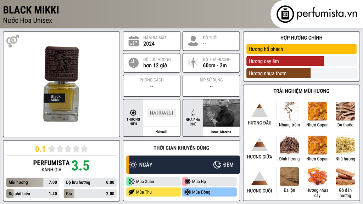The width and height of the screenshot is (363, 204).
Task: Open the Nahualli brand logo
Action: click(x=161, y=113)
